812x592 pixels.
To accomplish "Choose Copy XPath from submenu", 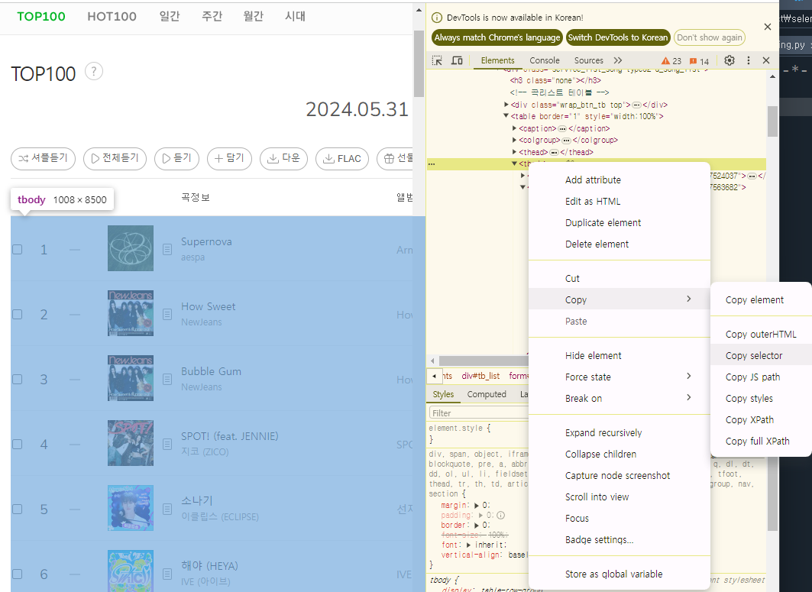I will click(x=749, y=420).
